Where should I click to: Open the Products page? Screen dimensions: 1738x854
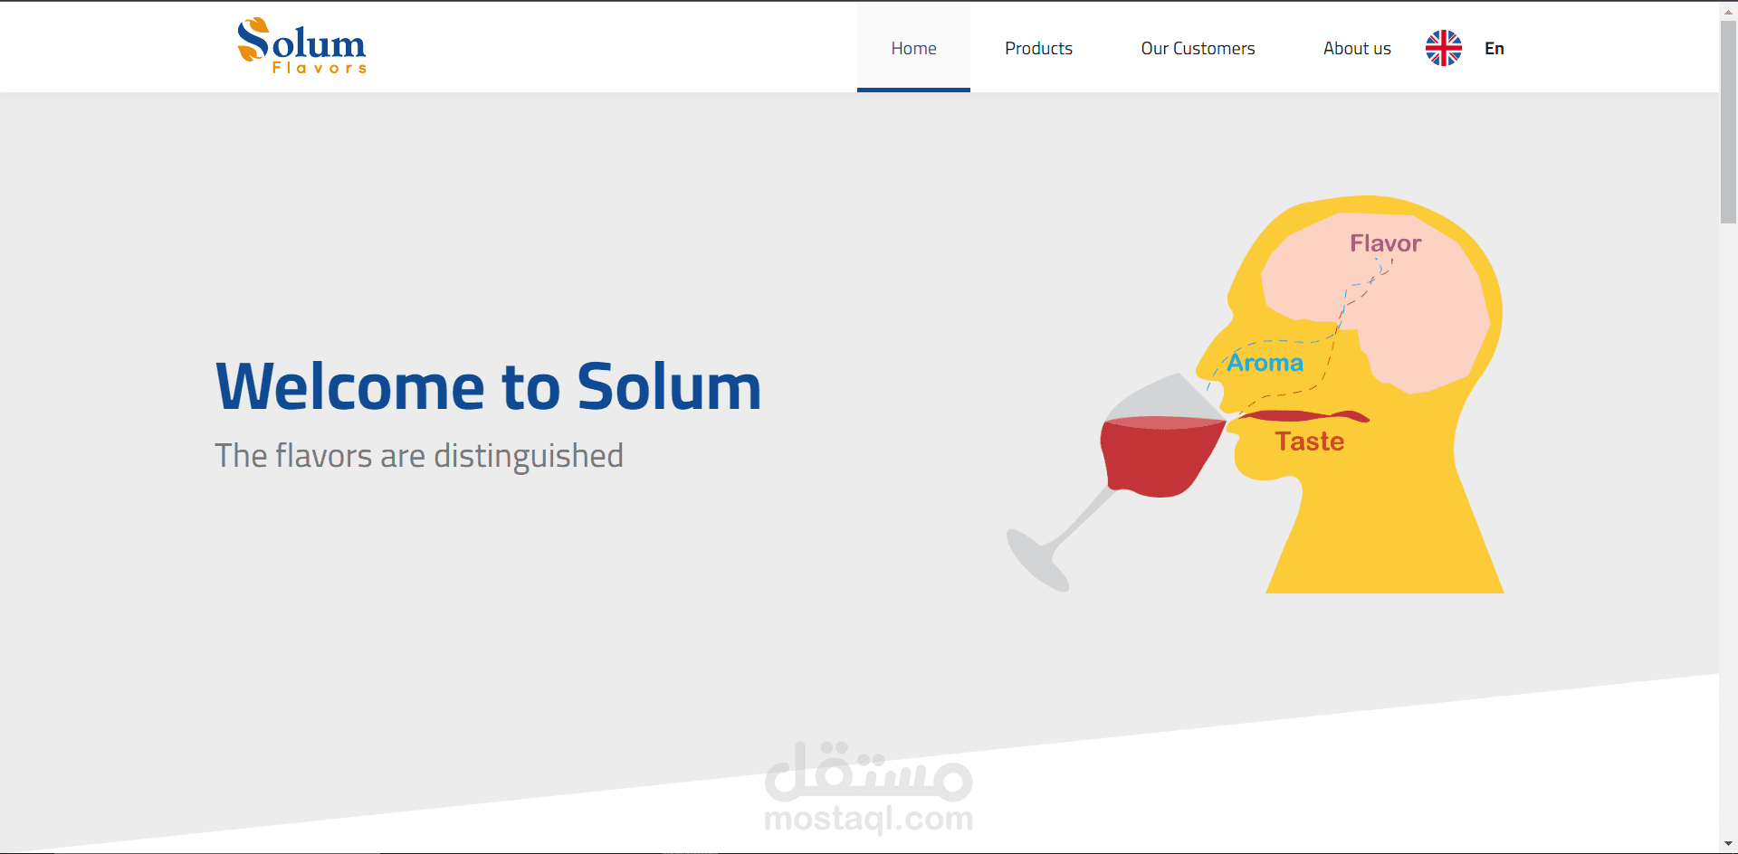click(1038, 48)
